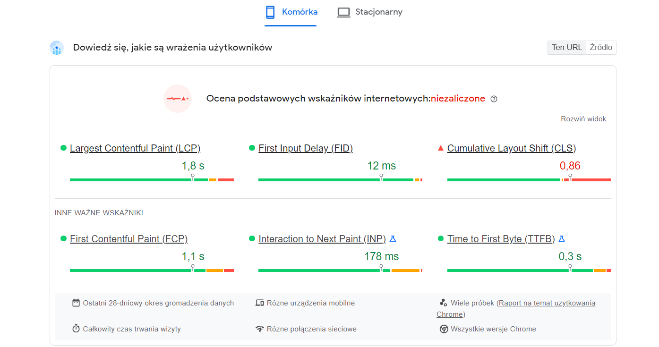Click the help question mark next to niezaliczone

click(x=494, y=99)
